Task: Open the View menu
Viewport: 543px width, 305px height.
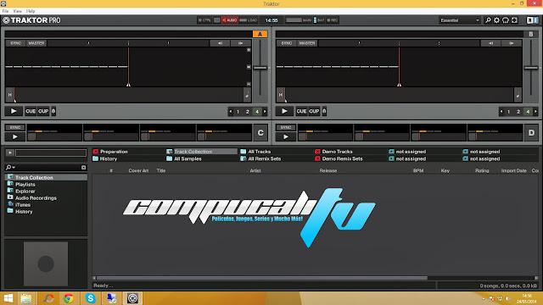Action: (17, 11)
